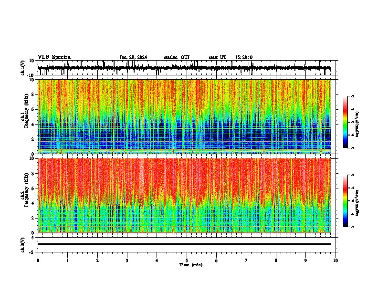Click the date text "Jan. 28, 2024"
This screenshot has height=292, width=378.
click(x=133, y=57)
